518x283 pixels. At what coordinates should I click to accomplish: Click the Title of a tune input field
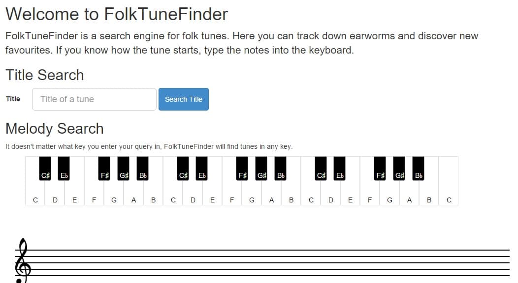(94, 99)
